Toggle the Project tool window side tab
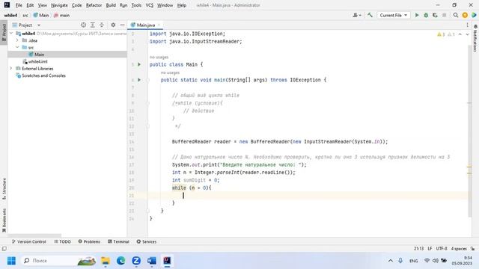 click(x=4, y=33)
